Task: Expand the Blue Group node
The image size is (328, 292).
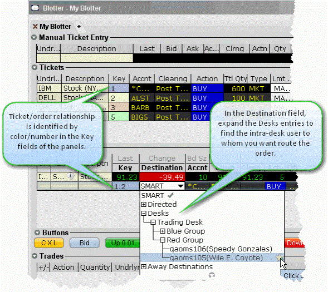Action: pyautogui.click(x=162, y=231)
